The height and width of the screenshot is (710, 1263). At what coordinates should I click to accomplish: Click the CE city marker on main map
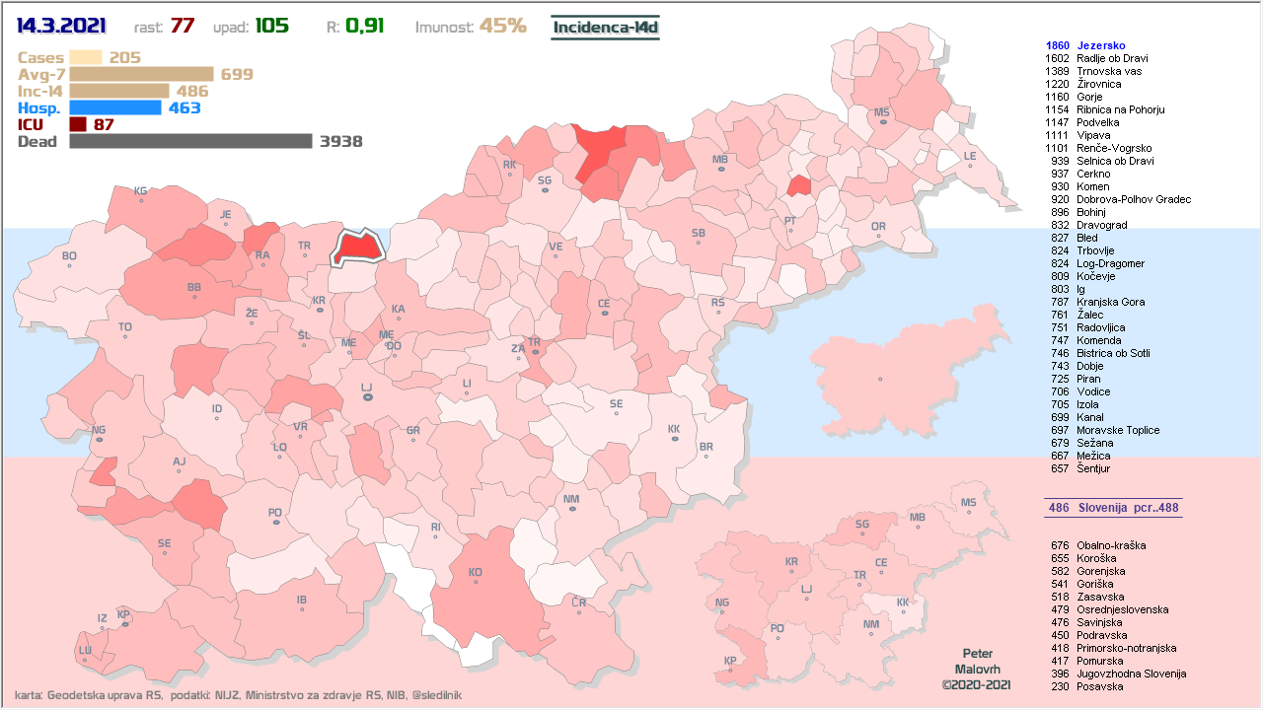point(604,315)
